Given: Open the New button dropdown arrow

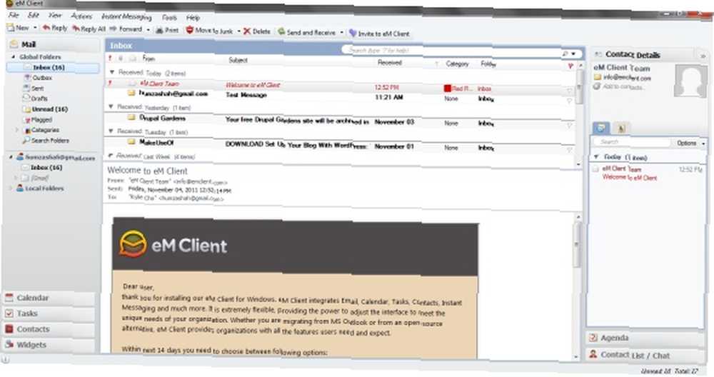Looking at the screenshot, I should 35,28.
